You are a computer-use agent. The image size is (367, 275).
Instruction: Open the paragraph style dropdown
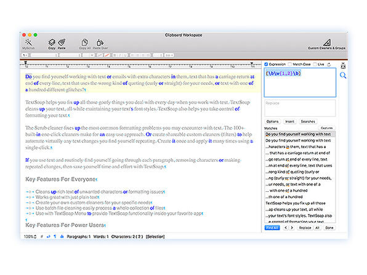tap(25, 55)
